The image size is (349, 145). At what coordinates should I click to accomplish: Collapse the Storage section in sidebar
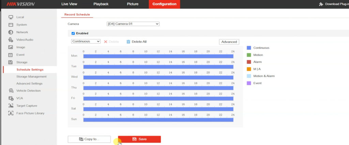coord(21,62)
